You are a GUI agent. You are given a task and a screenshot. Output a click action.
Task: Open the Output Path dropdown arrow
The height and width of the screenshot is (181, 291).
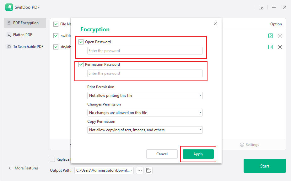click(x=131, y=170)
